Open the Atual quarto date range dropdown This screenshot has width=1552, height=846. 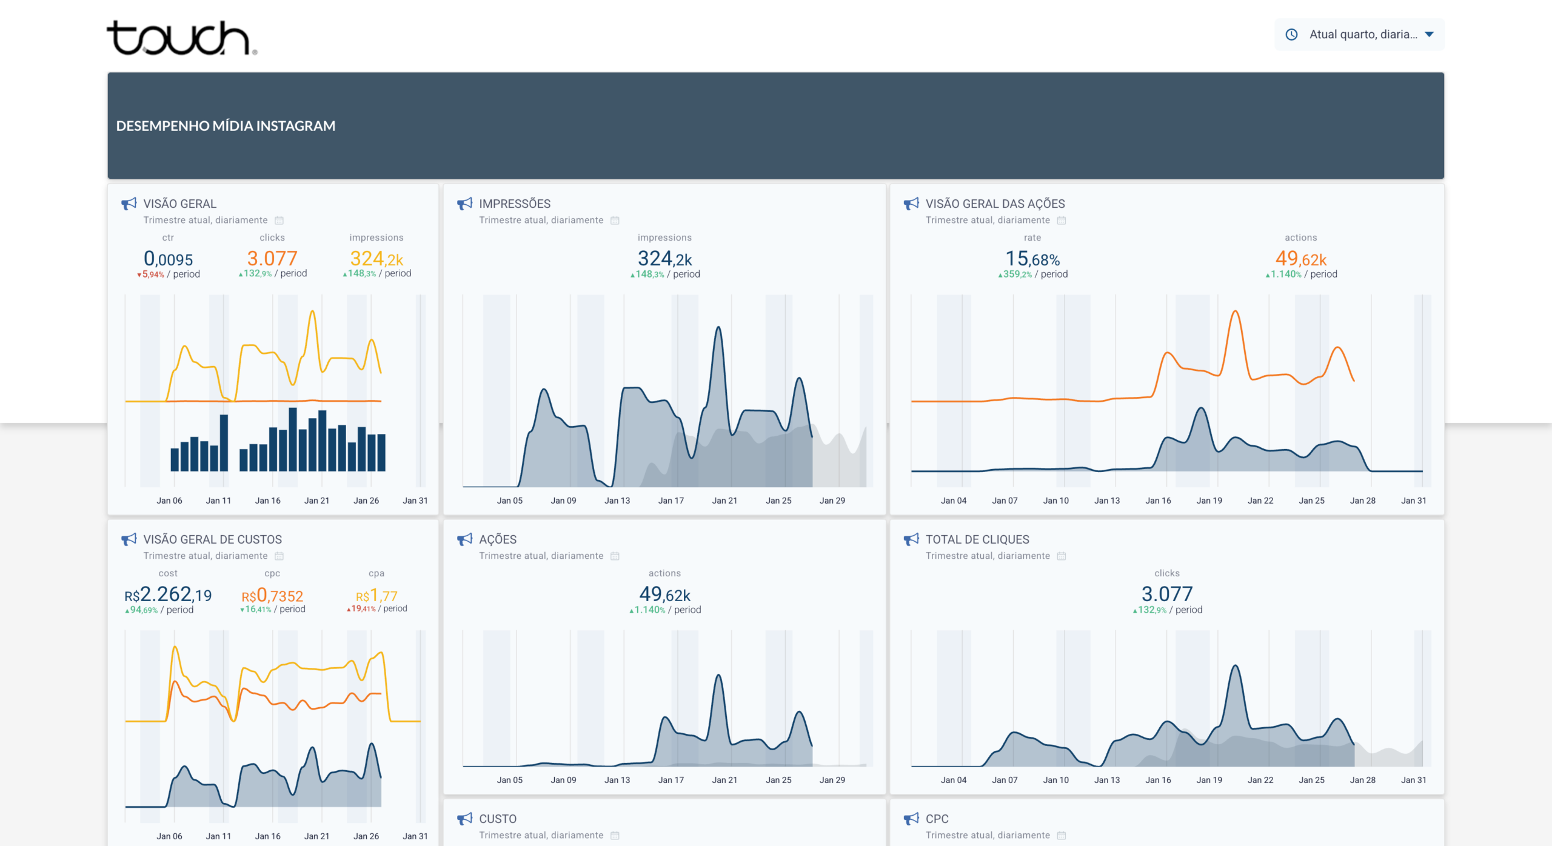1362,35
